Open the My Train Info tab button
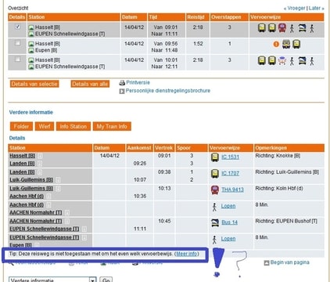 click(112, 126)
